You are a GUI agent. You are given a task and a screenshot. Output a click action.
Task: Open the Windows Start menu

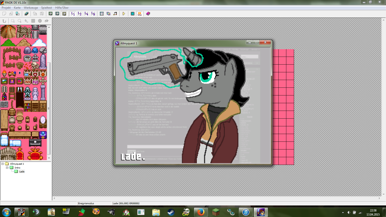click(6, 212)
